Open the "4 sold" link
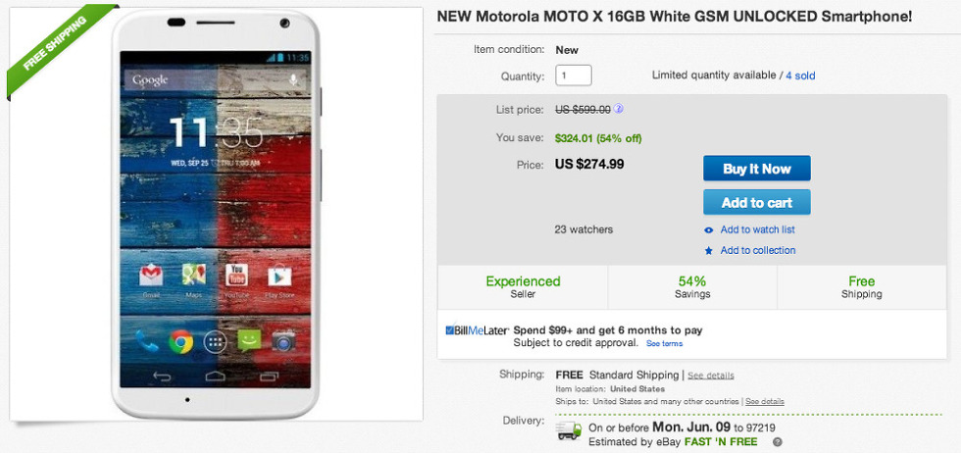This screenshot has width=961, height=453. (800, 75)
